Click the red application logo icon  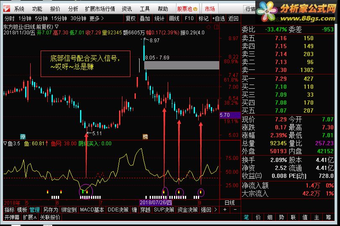7,9
